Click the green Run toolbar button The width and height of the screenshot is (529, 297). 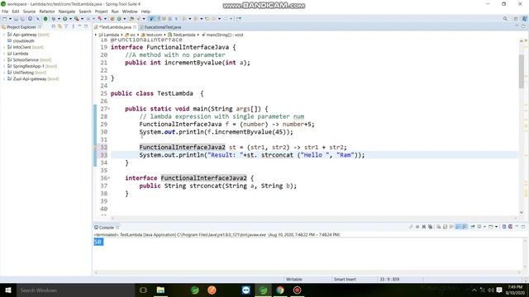(64, 19)
